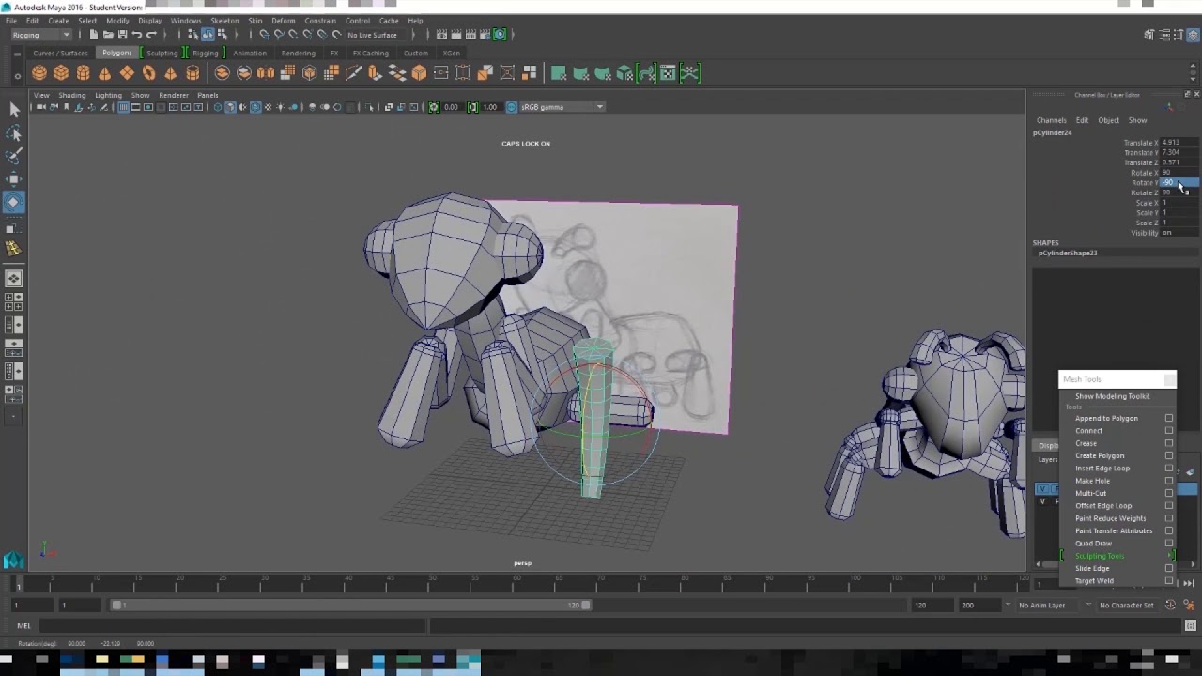Toggle V visibility of highlighted layer
This screenshot has width=1202, height=676.
click(1042, 489)
